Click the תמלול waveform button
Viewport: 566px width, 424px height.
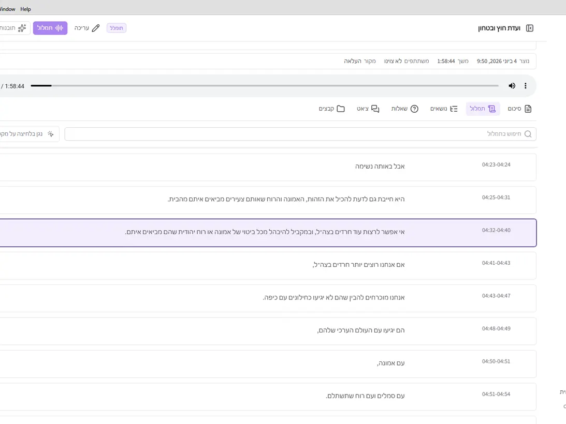50,28
